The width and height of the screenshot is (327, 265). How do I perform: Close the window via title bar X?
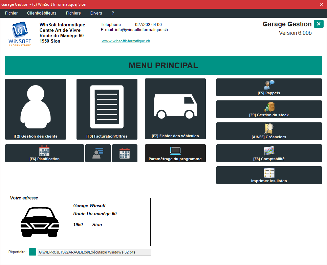tap(321, 4)
